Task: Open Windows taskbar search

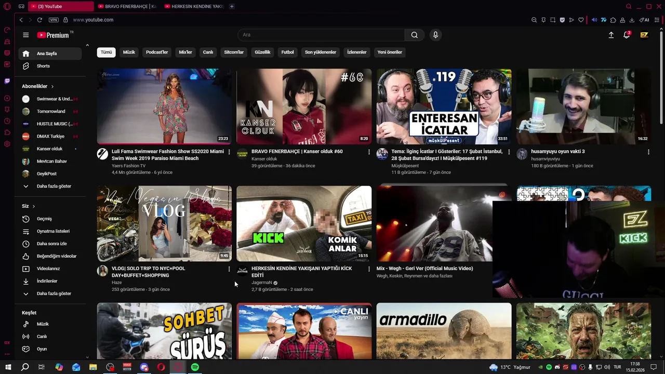Action: coord(24,367)
